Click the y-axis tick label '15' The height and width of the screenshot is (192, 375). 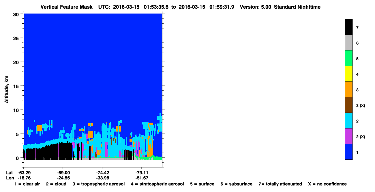(17, 86)
